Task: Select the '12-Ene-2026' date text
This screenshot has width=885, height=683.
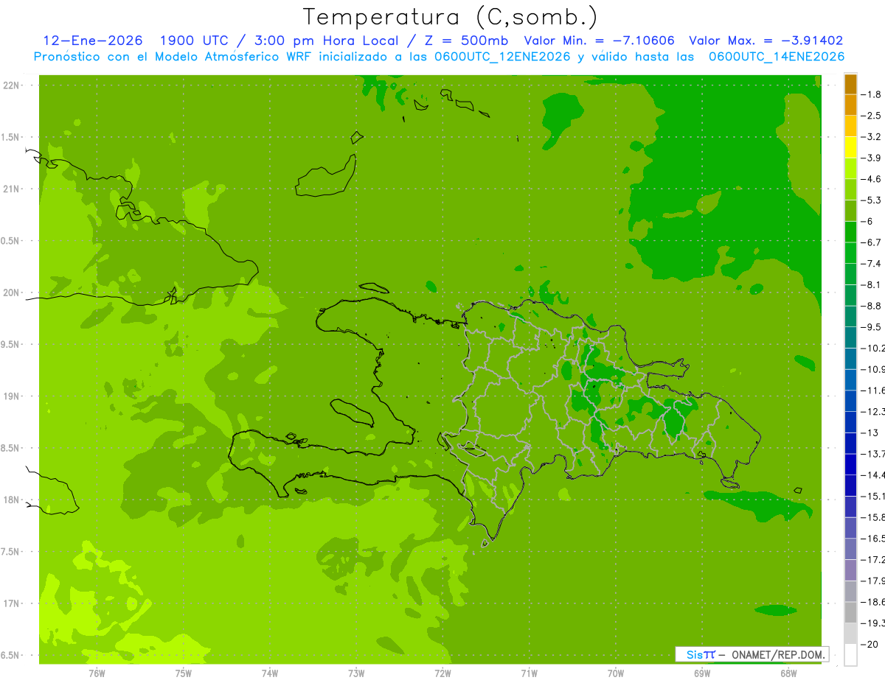Action: coord(93,41)
